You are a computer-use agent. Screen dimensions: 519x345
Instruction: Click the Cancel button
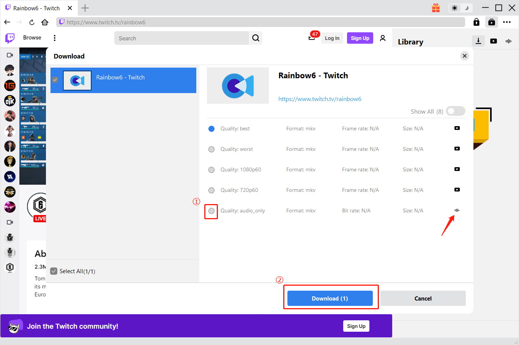click(x=423, y=298)
